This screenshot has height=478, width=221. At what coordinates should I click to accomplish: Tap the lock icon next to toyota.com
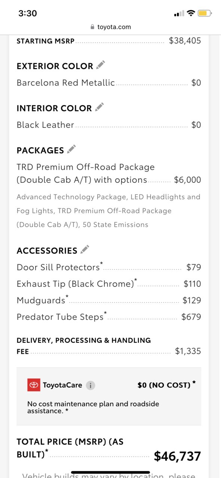[x=92, y=27]
